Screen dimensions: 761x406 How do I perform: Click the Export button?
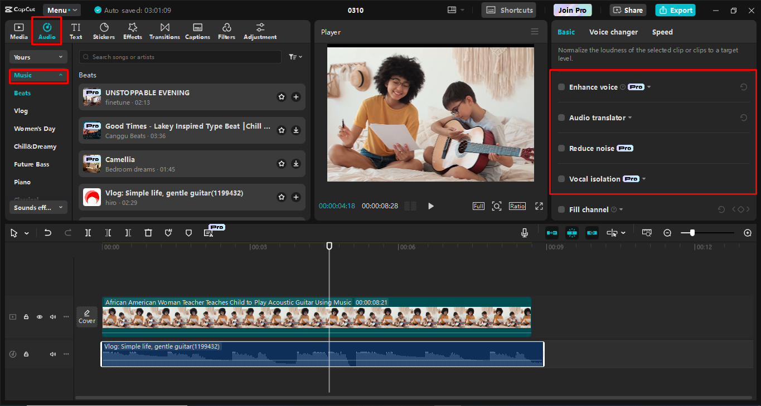pyautogui.click(x=675, y=10)
